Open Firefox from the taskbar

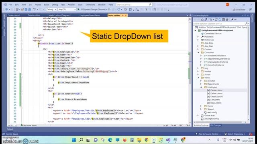click(x=124, y=140)
